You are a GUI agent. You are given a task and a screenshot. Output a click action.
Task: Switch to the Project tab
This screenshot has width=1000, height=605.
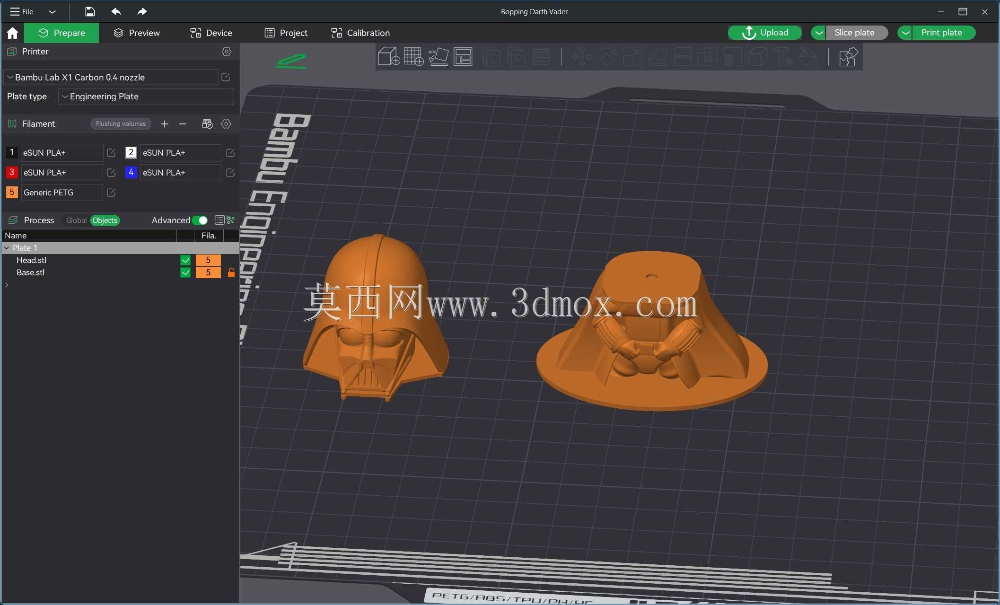pos(286,33)
